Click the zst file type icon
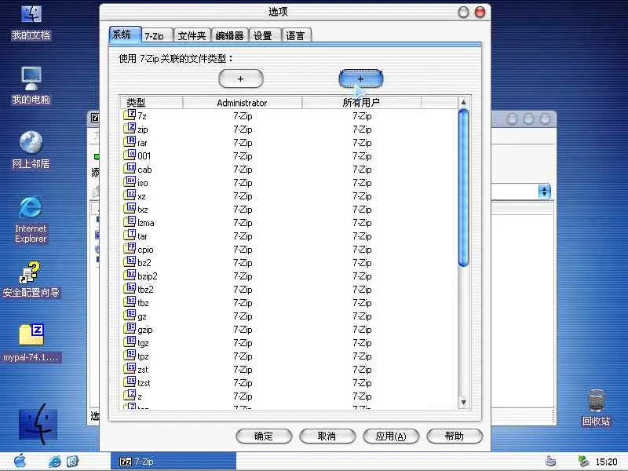This screenshot has width=628, height=471. point(130,368)
